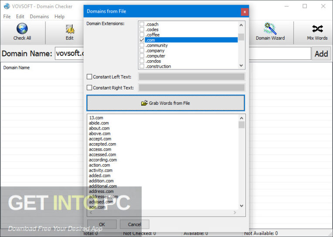
Task: Click the extensions list scrollbar thumb
Action: point(241,37)
